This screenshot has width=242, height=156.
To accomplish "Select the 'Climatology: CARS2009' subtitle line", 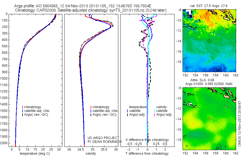I will click(x=91, y=10).
